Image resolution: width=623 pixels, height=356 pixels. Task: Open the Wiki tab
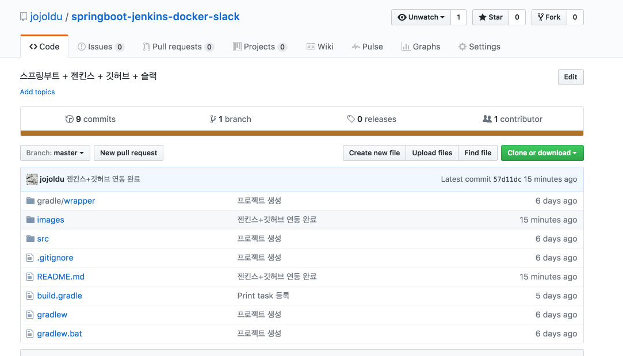[320, 47]
